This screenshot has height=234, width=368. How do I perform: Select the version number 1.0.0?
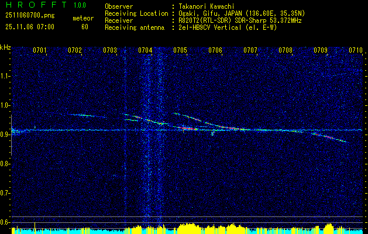pyautogui.click(x=80, y=5)
